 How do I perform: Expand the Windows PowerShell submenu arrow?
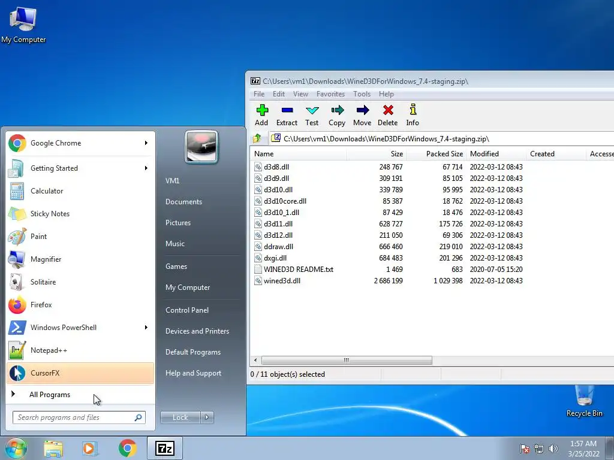pyautogui.click(x=146, y=328)
